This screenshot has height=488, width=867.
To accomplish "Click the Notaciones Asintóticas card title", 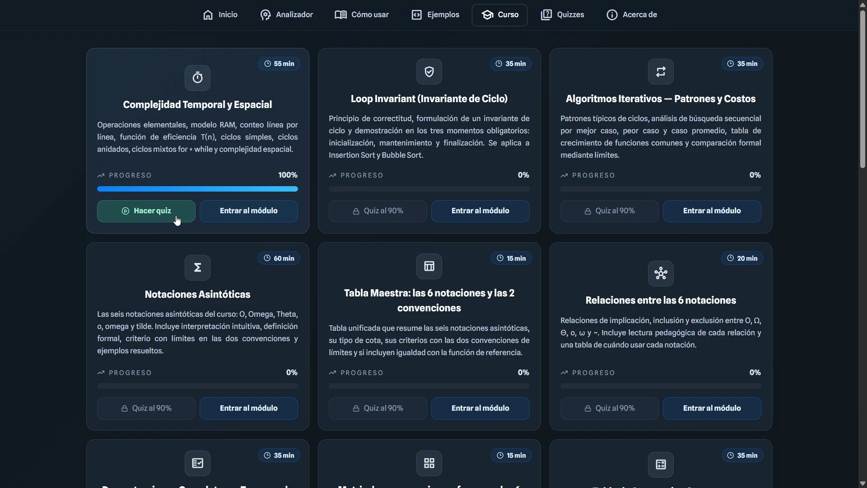I will pyautogui.click(x=197, y=295).
